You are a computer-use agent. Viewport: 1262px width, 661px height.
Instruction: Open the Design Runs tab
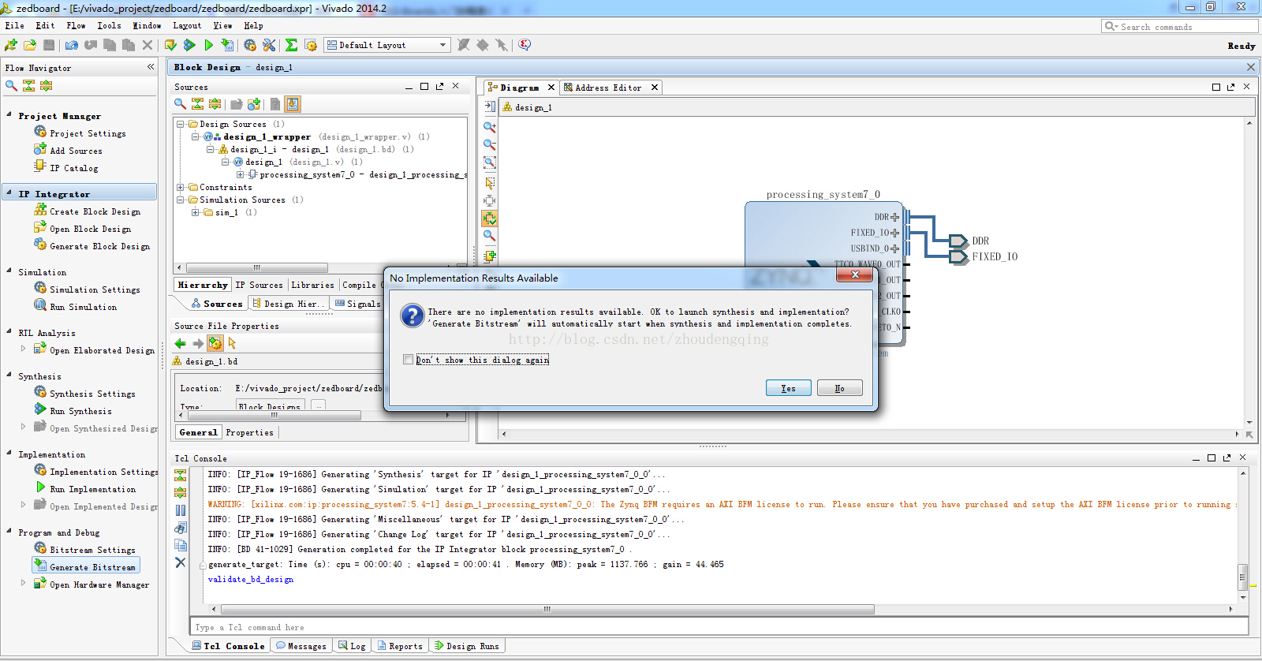click(x=467, y=646)
